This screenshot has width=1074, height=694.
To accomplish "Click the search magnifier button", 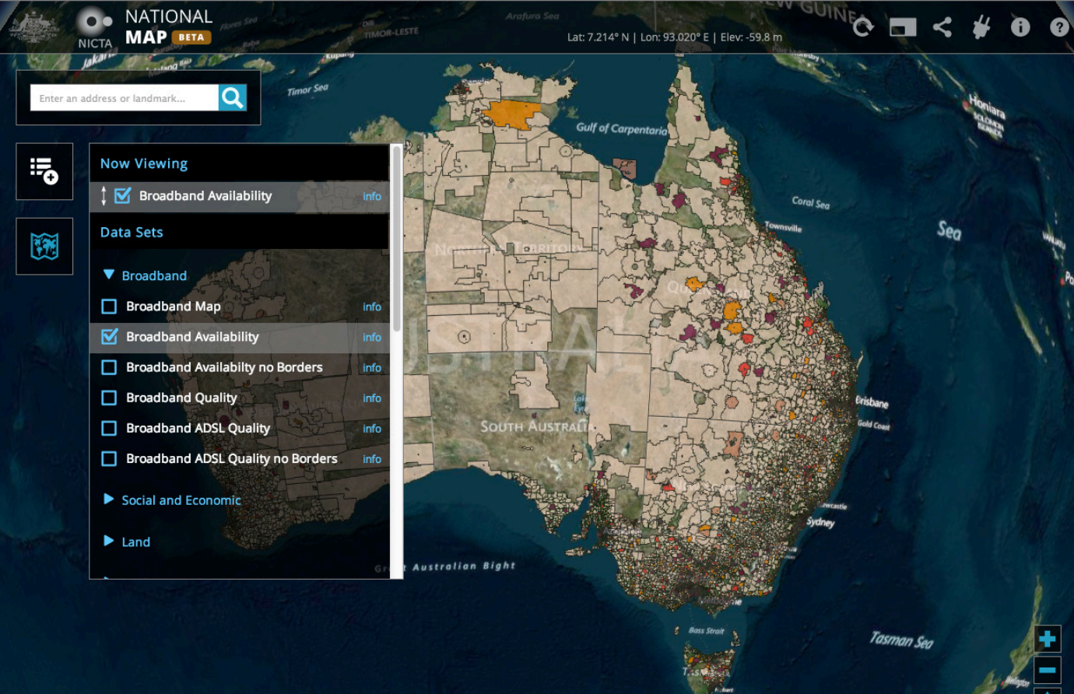I will coord(233,97).
